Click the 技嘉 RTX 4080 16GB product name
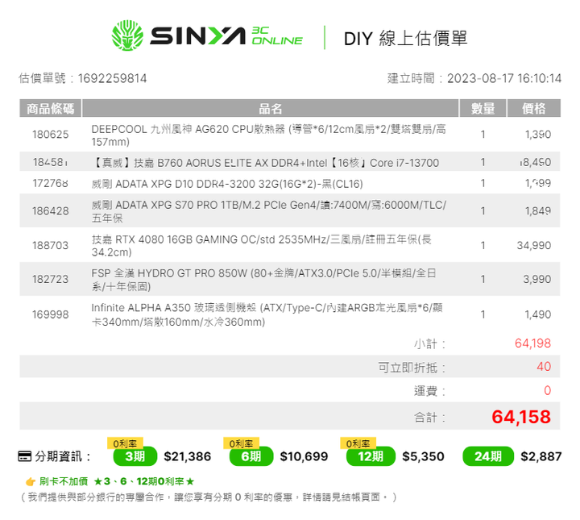The image size is (580, 520). point(262,246)
